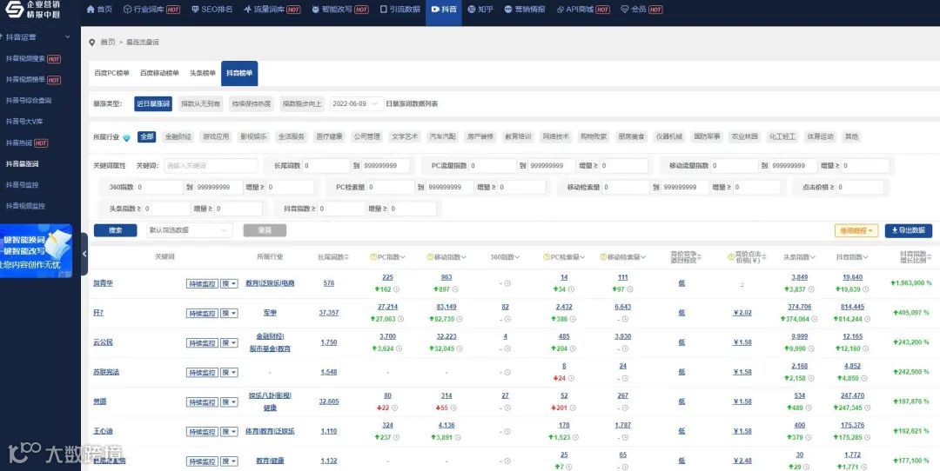Click the clock icon next to +27,063
The image size is (940, 471).
[401, 319]
